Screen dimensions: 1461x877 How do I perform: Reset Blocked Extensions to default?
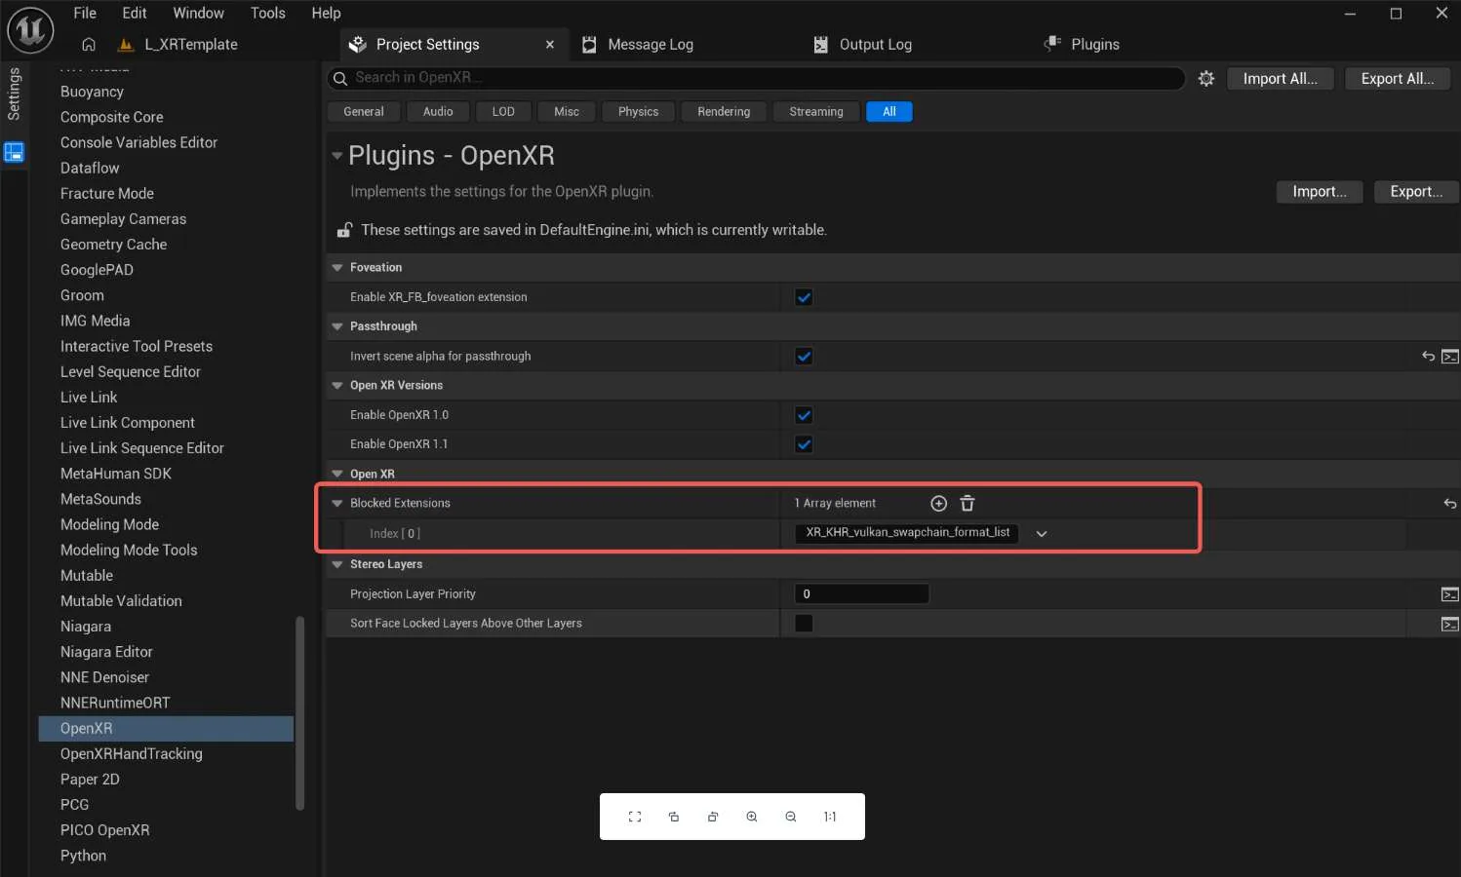(x=1450, y=504)
